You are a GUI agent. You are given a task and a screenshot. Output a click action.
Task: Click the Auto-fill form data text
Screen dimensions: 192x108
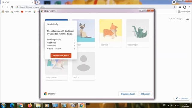tap(54, 49)
